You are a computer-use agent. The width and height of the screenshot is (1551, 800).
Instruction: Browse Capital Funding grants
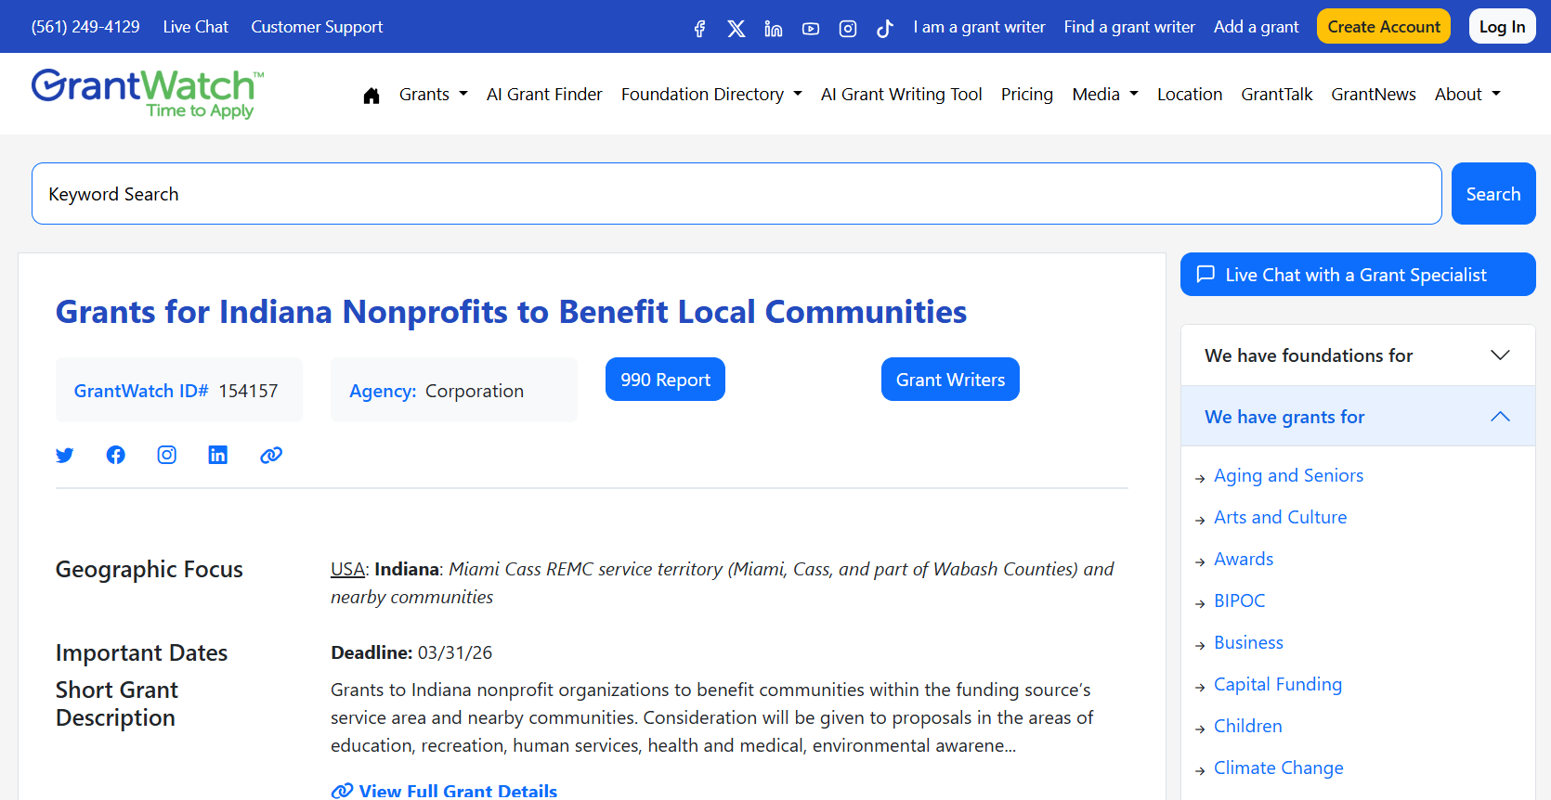click(1278, 684)
